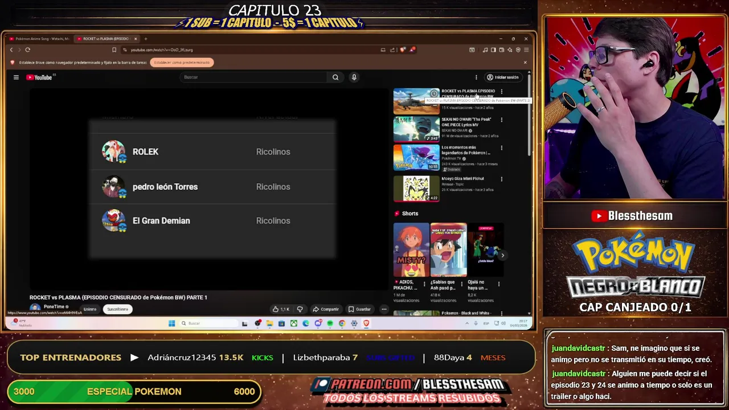Open Brave main menu hamburger icon
The height and width of the screenshot is (410, 729).
[x=525, y=50]
